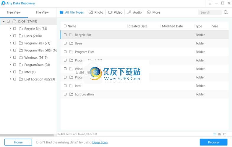This screenshot has width=232, height=147.
Task: Check the C: OS drive checkbox
Action: coord(8,22)
